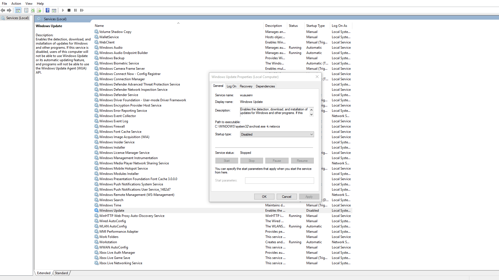499x280 pixels.
Task: Click the Start service button in dialog
Action: [227, 161]
